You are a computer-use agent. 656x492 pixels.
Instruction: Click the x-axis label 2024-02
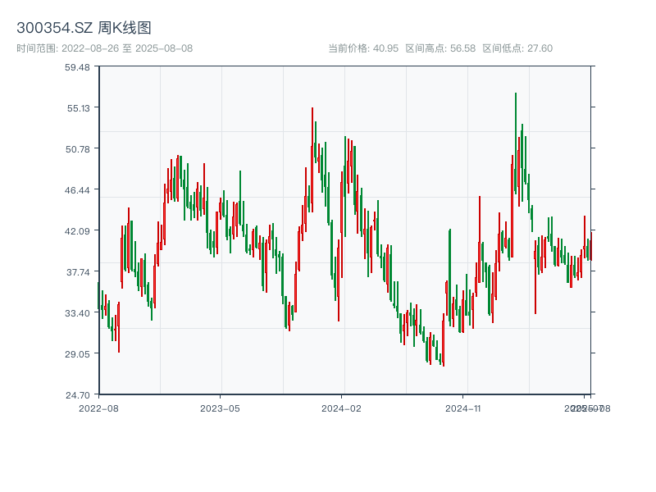pos(341,408)
